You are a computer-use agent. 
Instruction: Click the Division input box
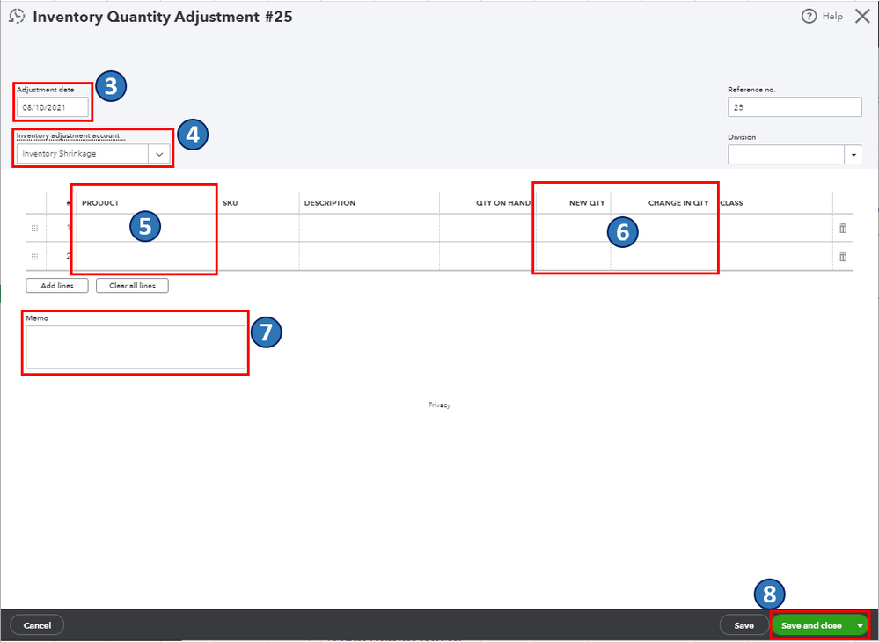coord(786,155)
